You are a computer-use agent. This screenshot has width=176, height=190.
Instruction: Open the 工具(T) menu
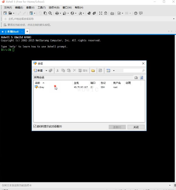(x=41, y=7)
